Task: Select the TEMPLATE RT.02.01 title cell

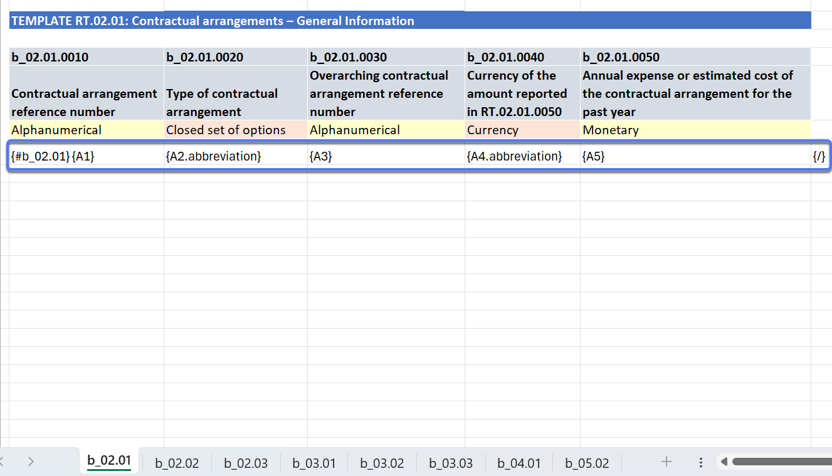Action: tap(213, 21)
